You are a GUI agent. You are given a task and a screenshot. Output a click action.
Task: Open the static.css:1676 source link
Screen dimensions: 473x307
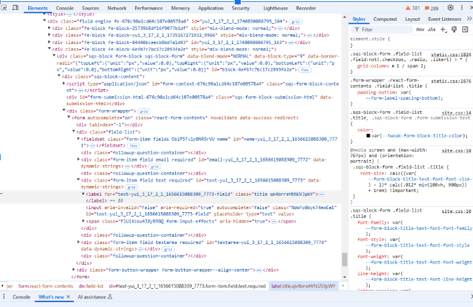(451, 81)
